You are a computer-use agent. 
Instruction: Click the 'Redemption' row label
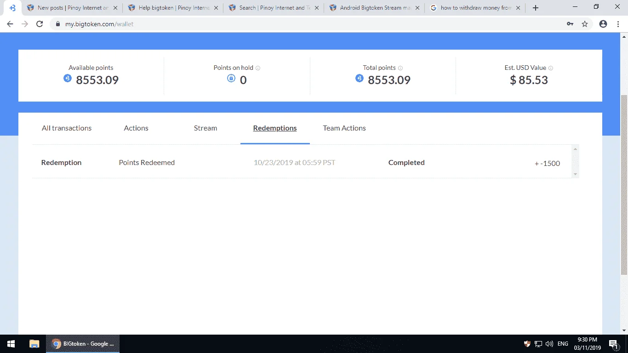click(x=61, y=163)
